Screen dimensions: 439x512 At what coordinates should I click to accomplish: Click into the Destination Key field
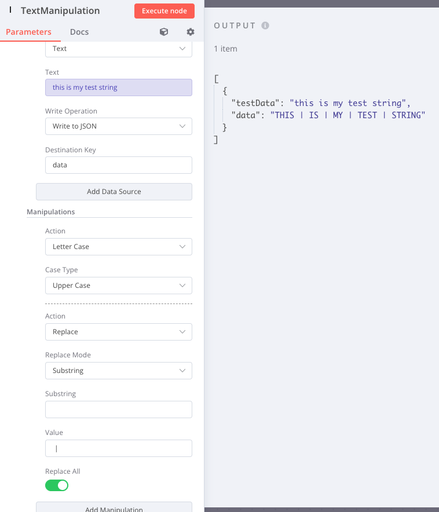pyautogui.click(x=119, y=165)
